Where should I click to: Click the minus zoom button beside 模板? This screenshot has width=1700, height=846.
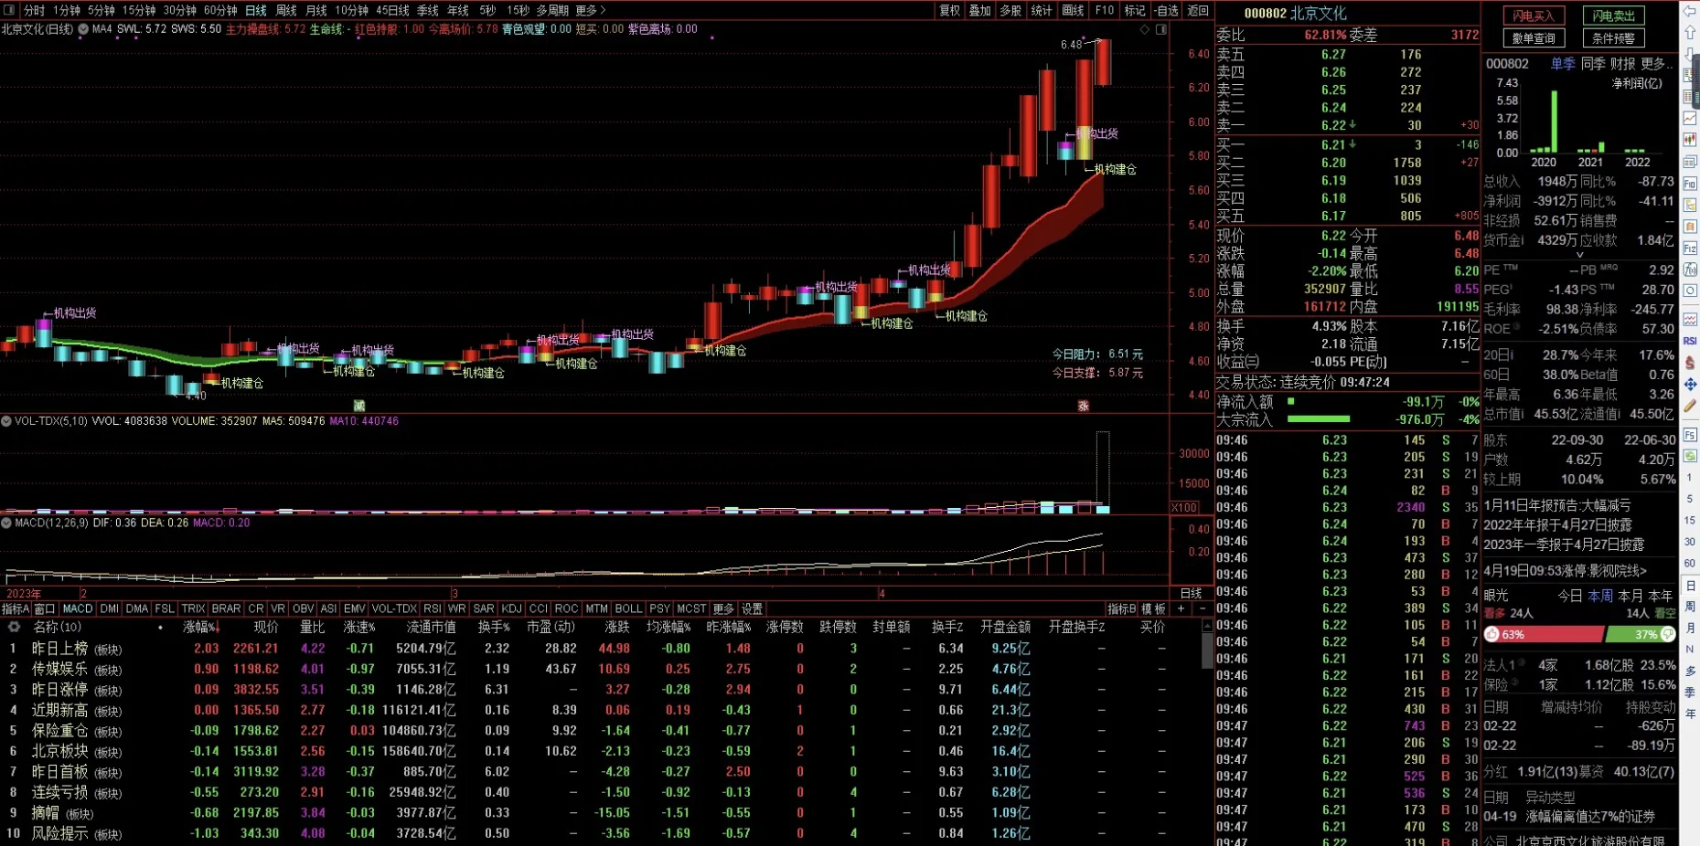pos(1202,608)
